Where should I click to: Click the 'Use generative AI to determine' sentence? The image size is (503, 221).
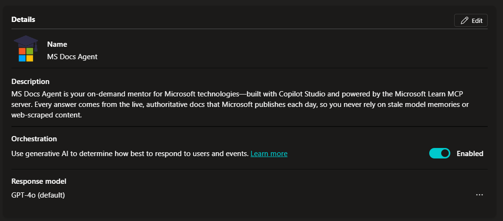point(130,154)
